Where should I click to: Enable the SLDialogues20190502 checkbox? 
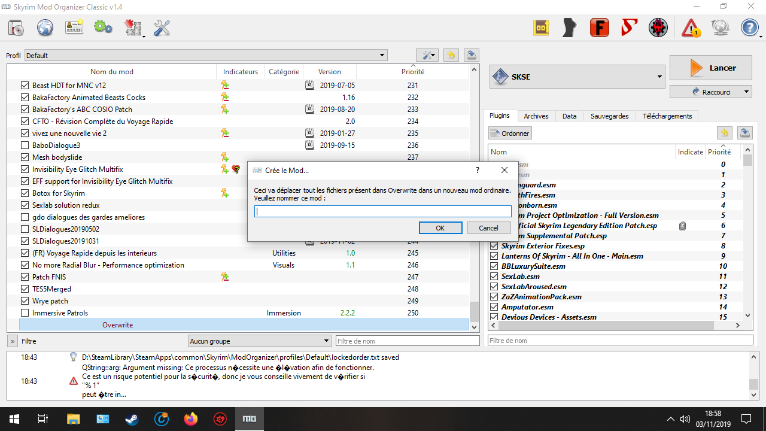click(x=25, y=229)
